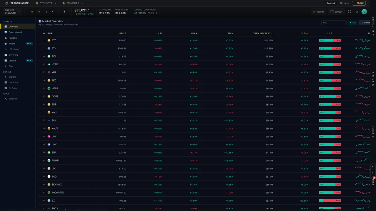The height and width of the screenshot is (211, 376).
Task: Toggle the LIVE updates indicator
Action: click(x=353, y=23)
